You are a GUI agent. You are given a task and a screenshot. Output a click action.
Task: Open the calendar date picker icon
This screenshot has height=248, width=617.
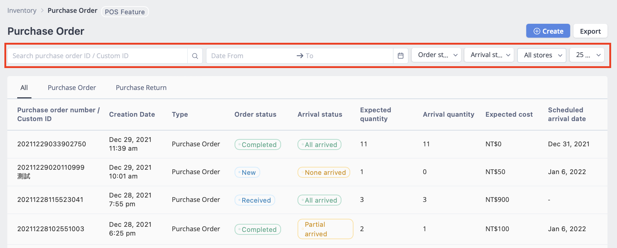401,56
